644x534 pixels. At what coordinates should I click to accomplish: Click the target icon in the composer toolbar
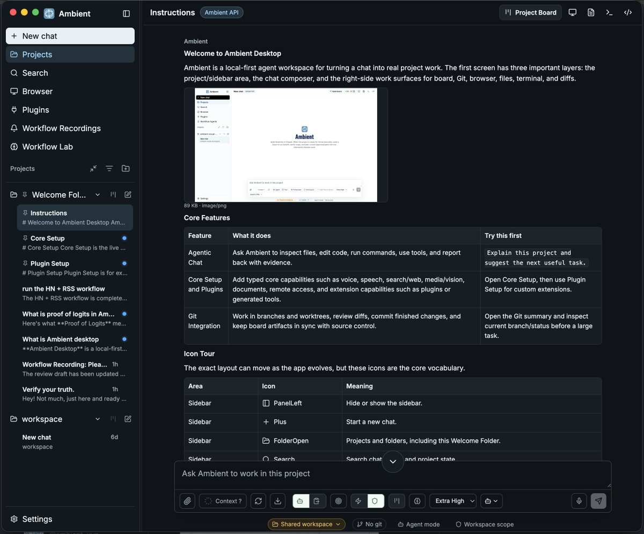(338, 501)
